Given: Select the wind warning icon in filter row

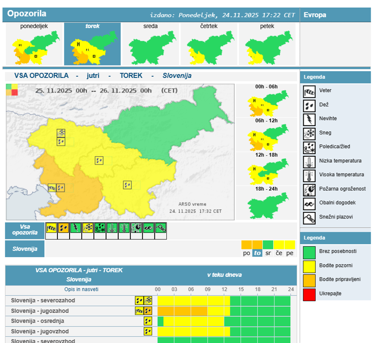Looking at the screenshot, I should click(51, 229).
